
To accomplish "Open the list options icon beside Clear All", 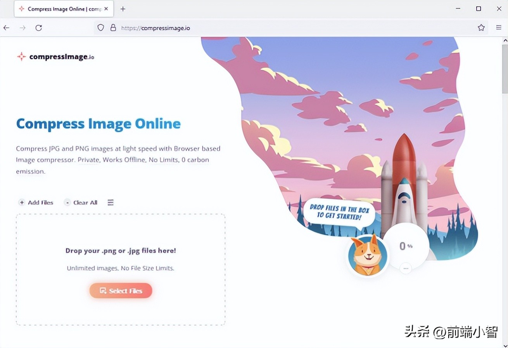I will click(111, 202).
